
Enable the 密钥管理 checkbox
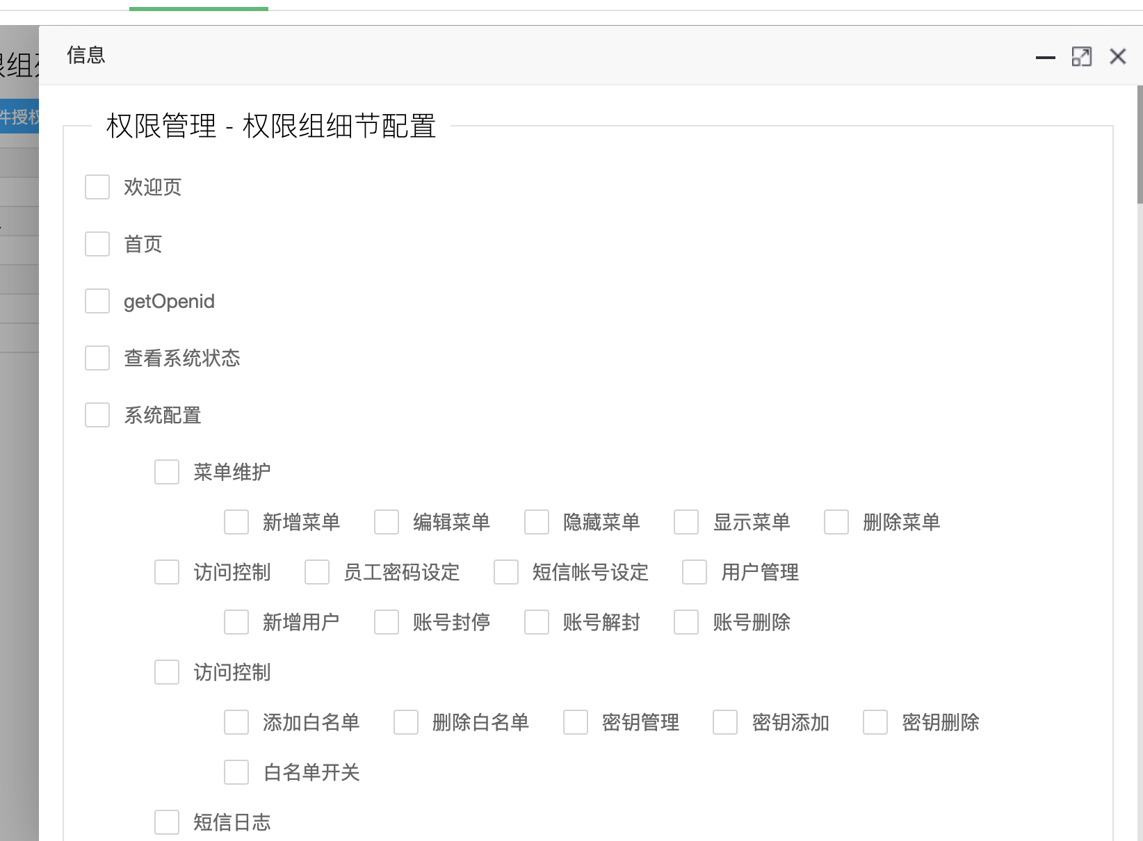[x=576, y=722]
